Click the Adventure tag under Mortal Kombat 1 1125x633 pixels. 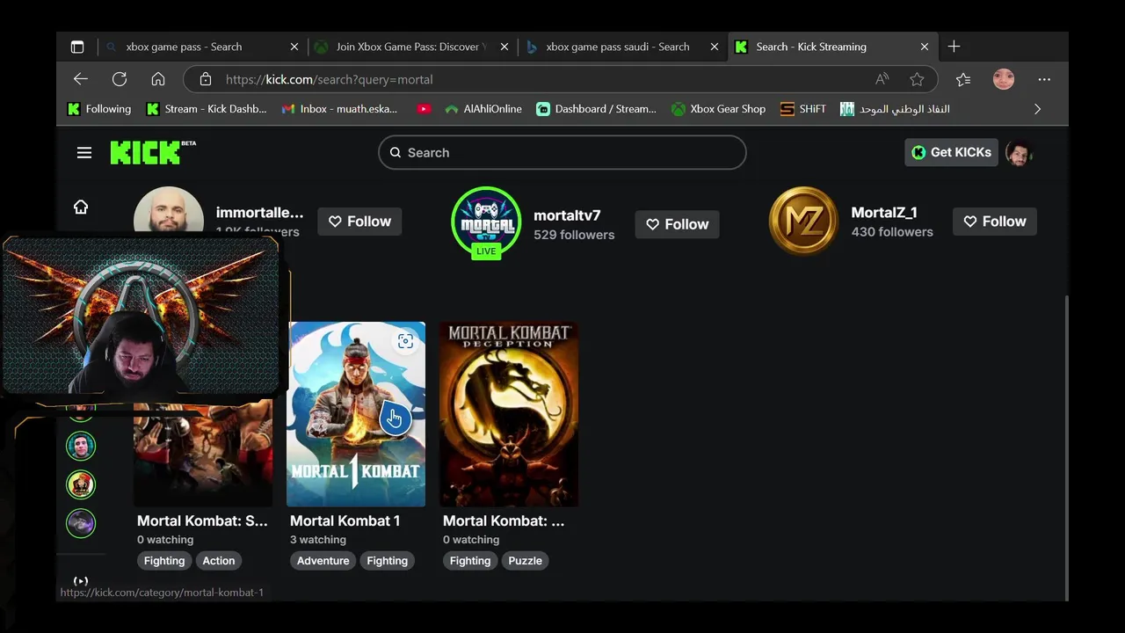(x=323, y=561)
